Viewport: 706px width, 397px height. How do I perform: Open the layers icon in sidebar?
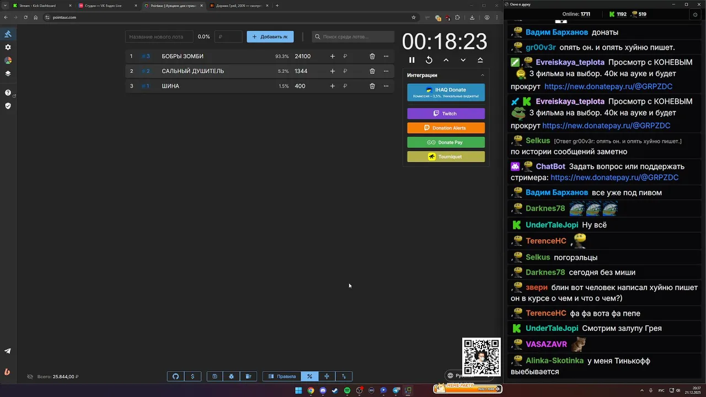coord(8,73)
